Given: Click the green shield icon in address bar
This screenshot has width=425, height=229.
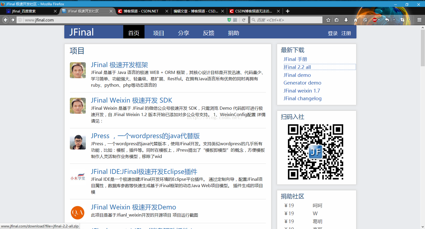Looking at the screenshot, I should pyautogui.click(x=229, y=20).
